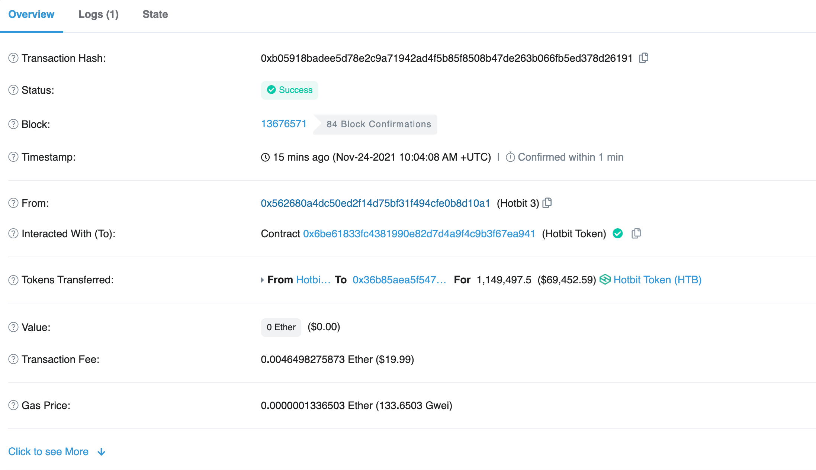Click the down arrow beside see More
Viewport: 816px width, 470px height.
pos(101,452)
